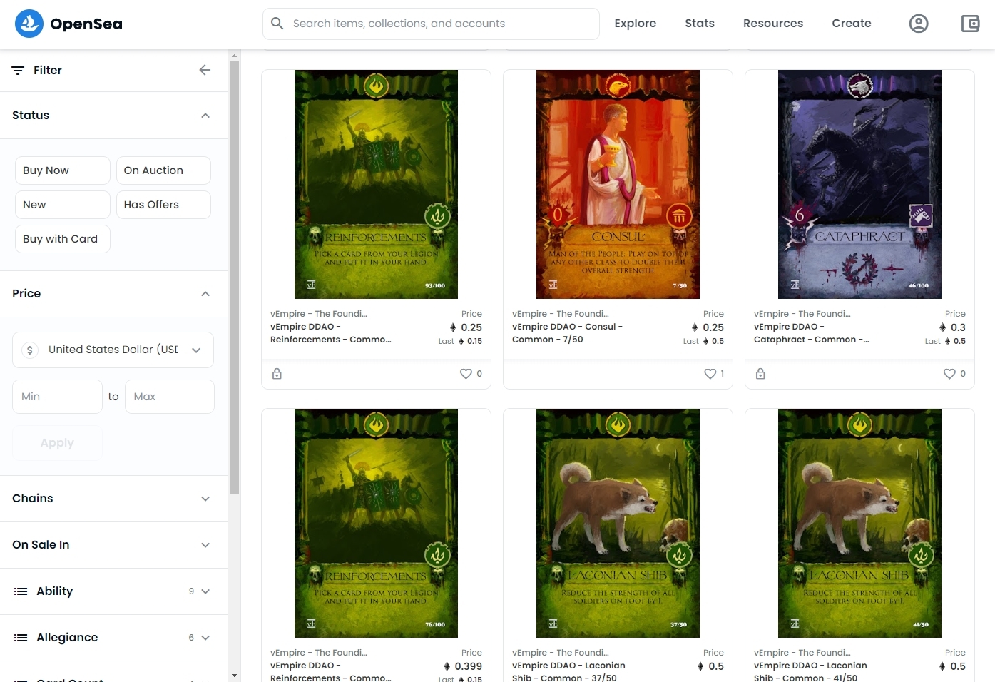
Task: Expand the On Sale In section
Action: 114,545
